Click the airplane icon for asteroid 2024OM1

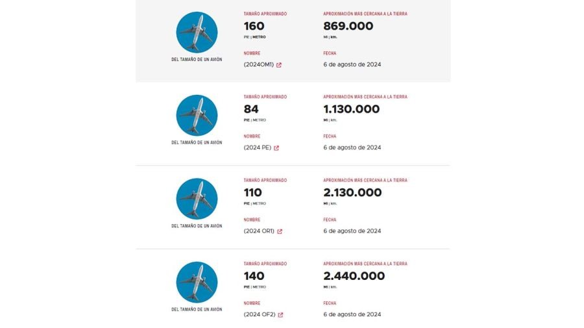[x=197, y=32]
